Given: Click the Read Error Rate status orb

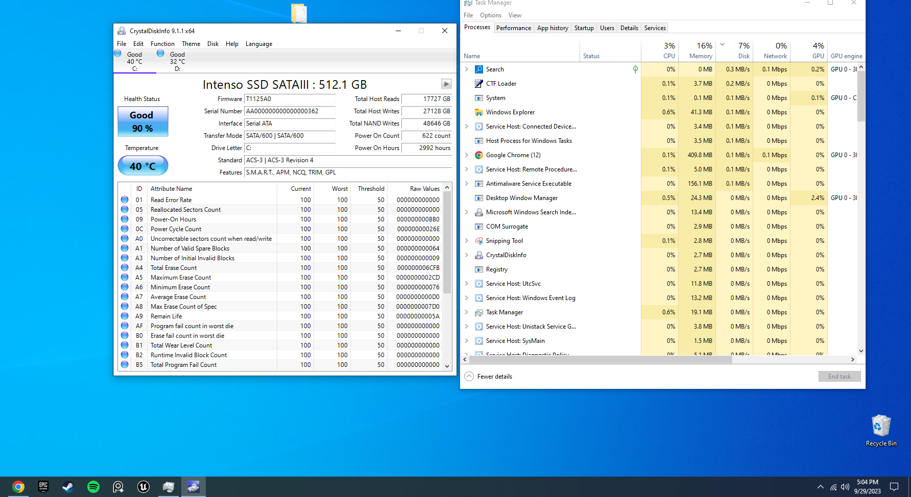Looking at the screenshot, I should pyautogui.click(x=125, y=200).
